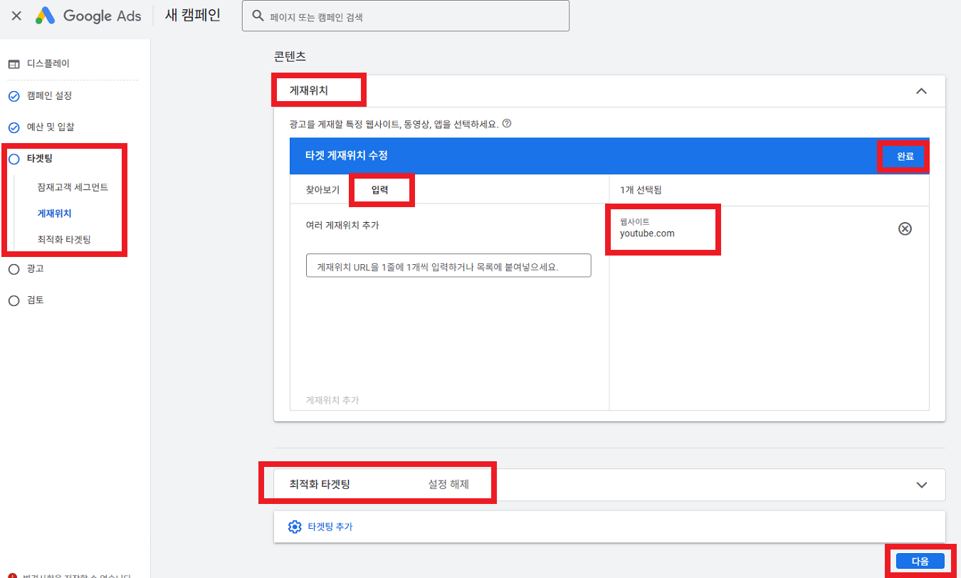Screen dimensions: 961x578
Task: Click the 게재위치 section header title
Action: [x=309, y=91]
